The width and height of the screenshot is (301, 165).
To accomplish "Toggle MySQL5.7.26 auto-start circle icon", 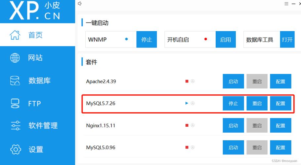I will click(193, 103).
